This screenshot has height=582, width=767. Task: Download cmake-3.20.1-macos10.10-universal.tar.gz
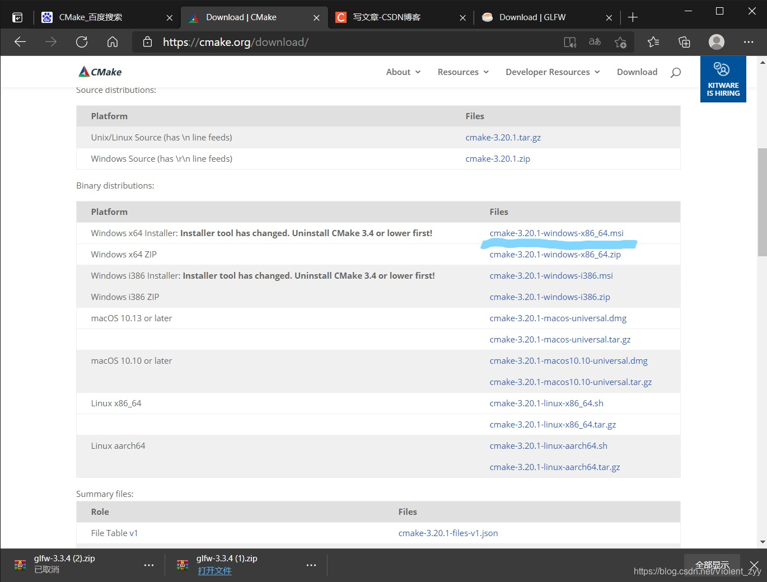pyautogui.click(x=570, y=382)
